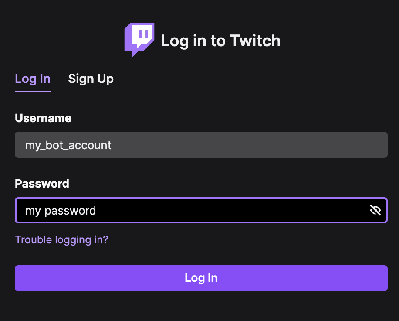The image size is (399, 321).
Task: Click the Password field label
Action: [42, 184]
